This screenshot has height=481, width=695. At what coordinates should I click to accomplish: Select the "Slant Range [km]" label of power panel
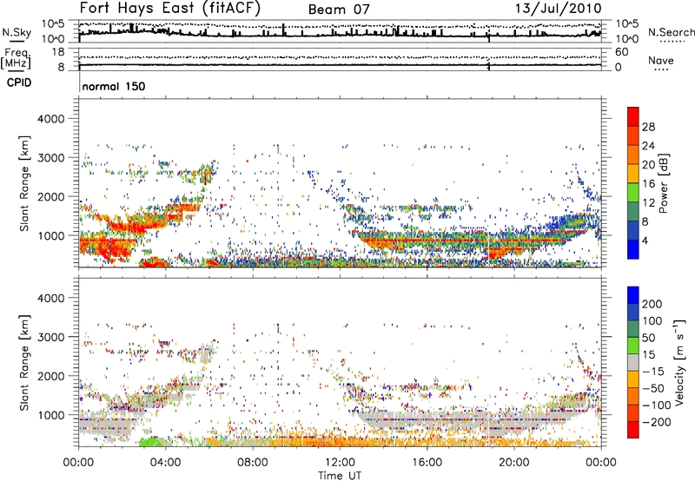tap(24, 183)
